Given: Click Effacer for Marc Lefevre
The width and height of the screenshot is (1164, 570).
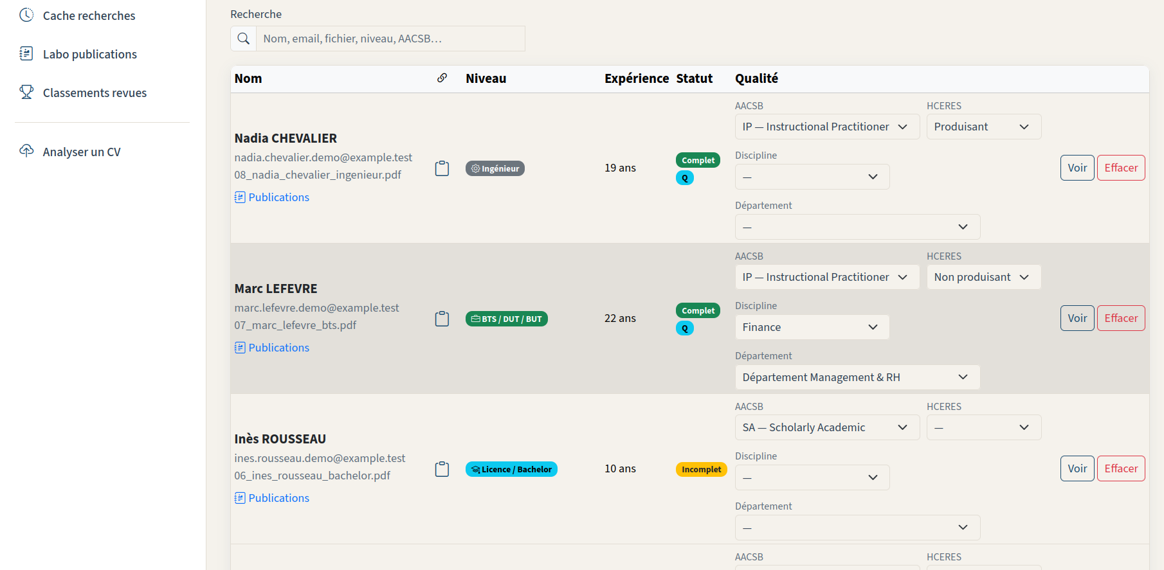Looking at the screenshot, I should coord(1121,318).
